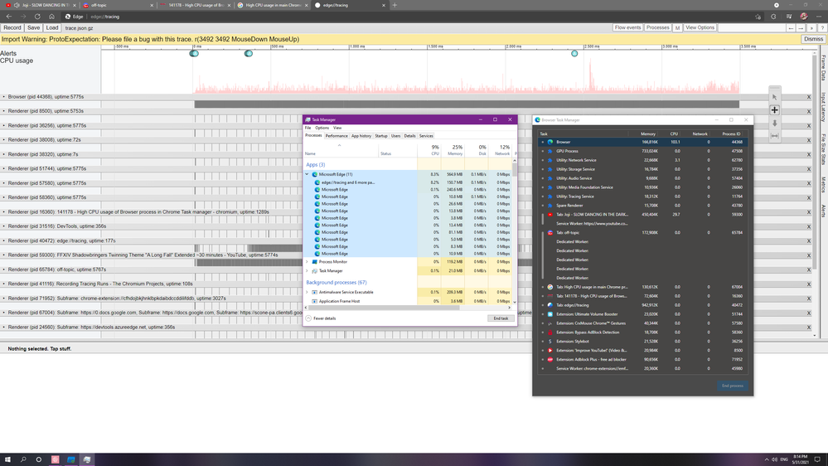828x466 pixels.
Task: Open the Frame Data side panel tab
Action: click(x=823, y=68)
